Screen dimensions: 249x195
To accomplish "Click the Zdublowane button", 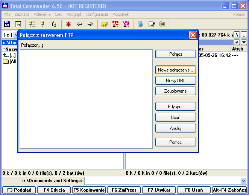I will coord(176,91).
